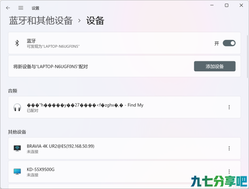249x189 pixels.
Task: Click the Bluetooth symbol icon
Action: (x=17, y=43)
